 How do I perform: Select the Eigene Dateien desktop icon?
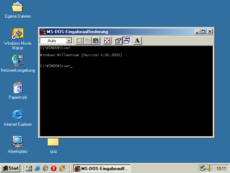(18, 10)
